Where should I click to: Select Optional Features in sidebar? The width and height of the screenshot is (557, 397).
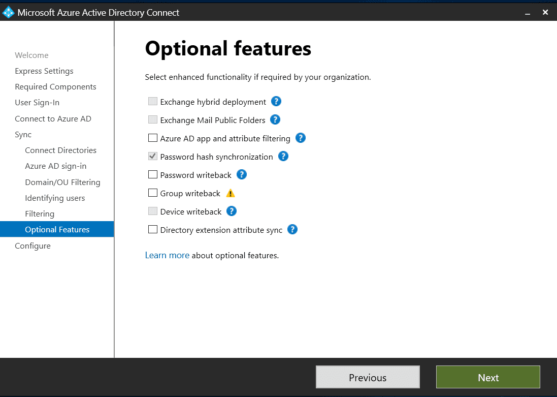click(57, 229)
